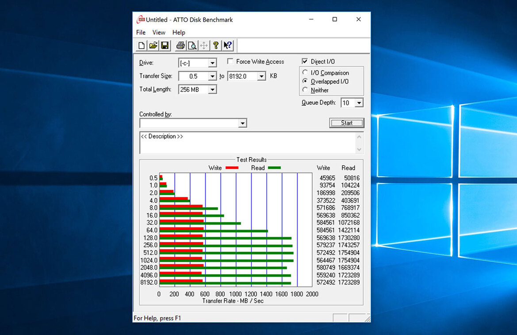Screen dimensions: 517x335
Task: Save results with the floppy disk icon
Action: [x=165, y=46]
